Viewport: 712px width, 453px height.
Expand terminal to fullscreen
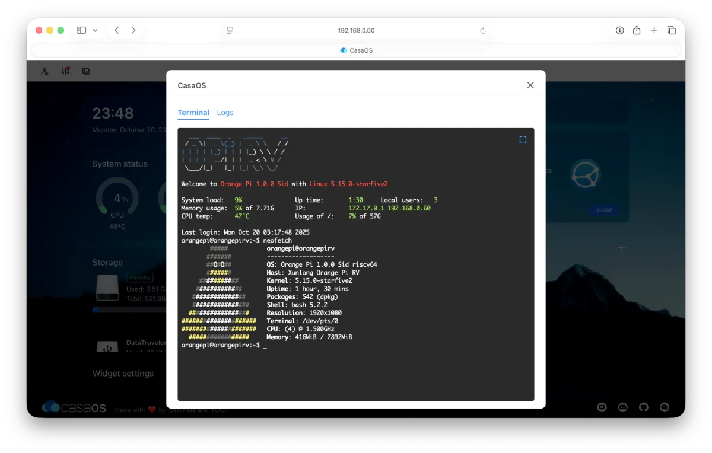coord(523,139)
